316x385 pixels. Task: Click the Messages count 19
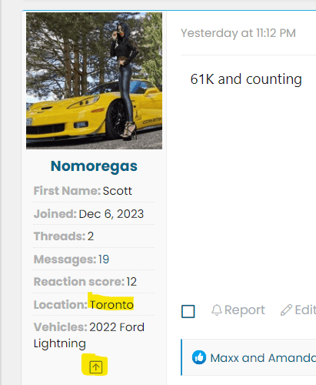[104, 259]
